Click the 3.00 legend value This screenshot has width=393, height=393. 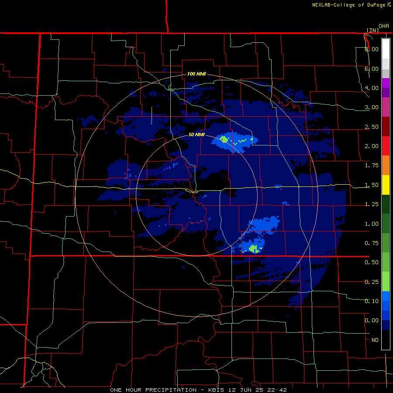[x=372, y=107]
